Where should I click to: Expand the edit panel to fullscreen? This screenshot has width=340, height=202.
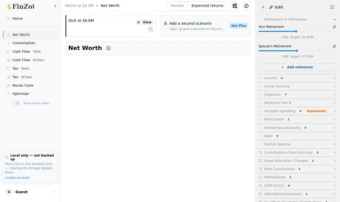(x=332, y=7)
